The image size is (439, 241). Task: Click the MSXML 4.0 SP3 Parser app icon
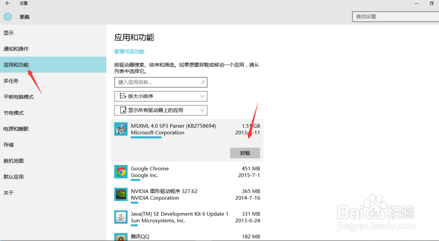[x=121, y=129]
